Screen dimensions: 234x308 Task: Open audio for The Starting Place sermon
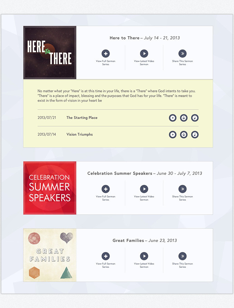pyautogui.click(x=195, y=118)
